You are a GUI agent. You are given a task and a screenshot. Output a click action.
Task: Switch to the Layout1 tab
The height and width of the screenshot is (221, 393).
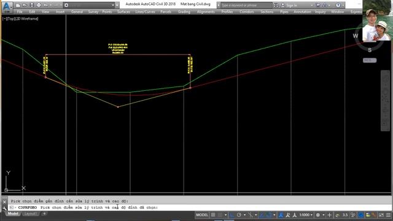pyautogui.click(x=30, y=214)
